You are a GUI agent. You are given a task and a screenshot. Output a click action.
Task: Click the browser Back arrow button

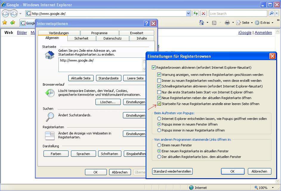coord(5,13)
